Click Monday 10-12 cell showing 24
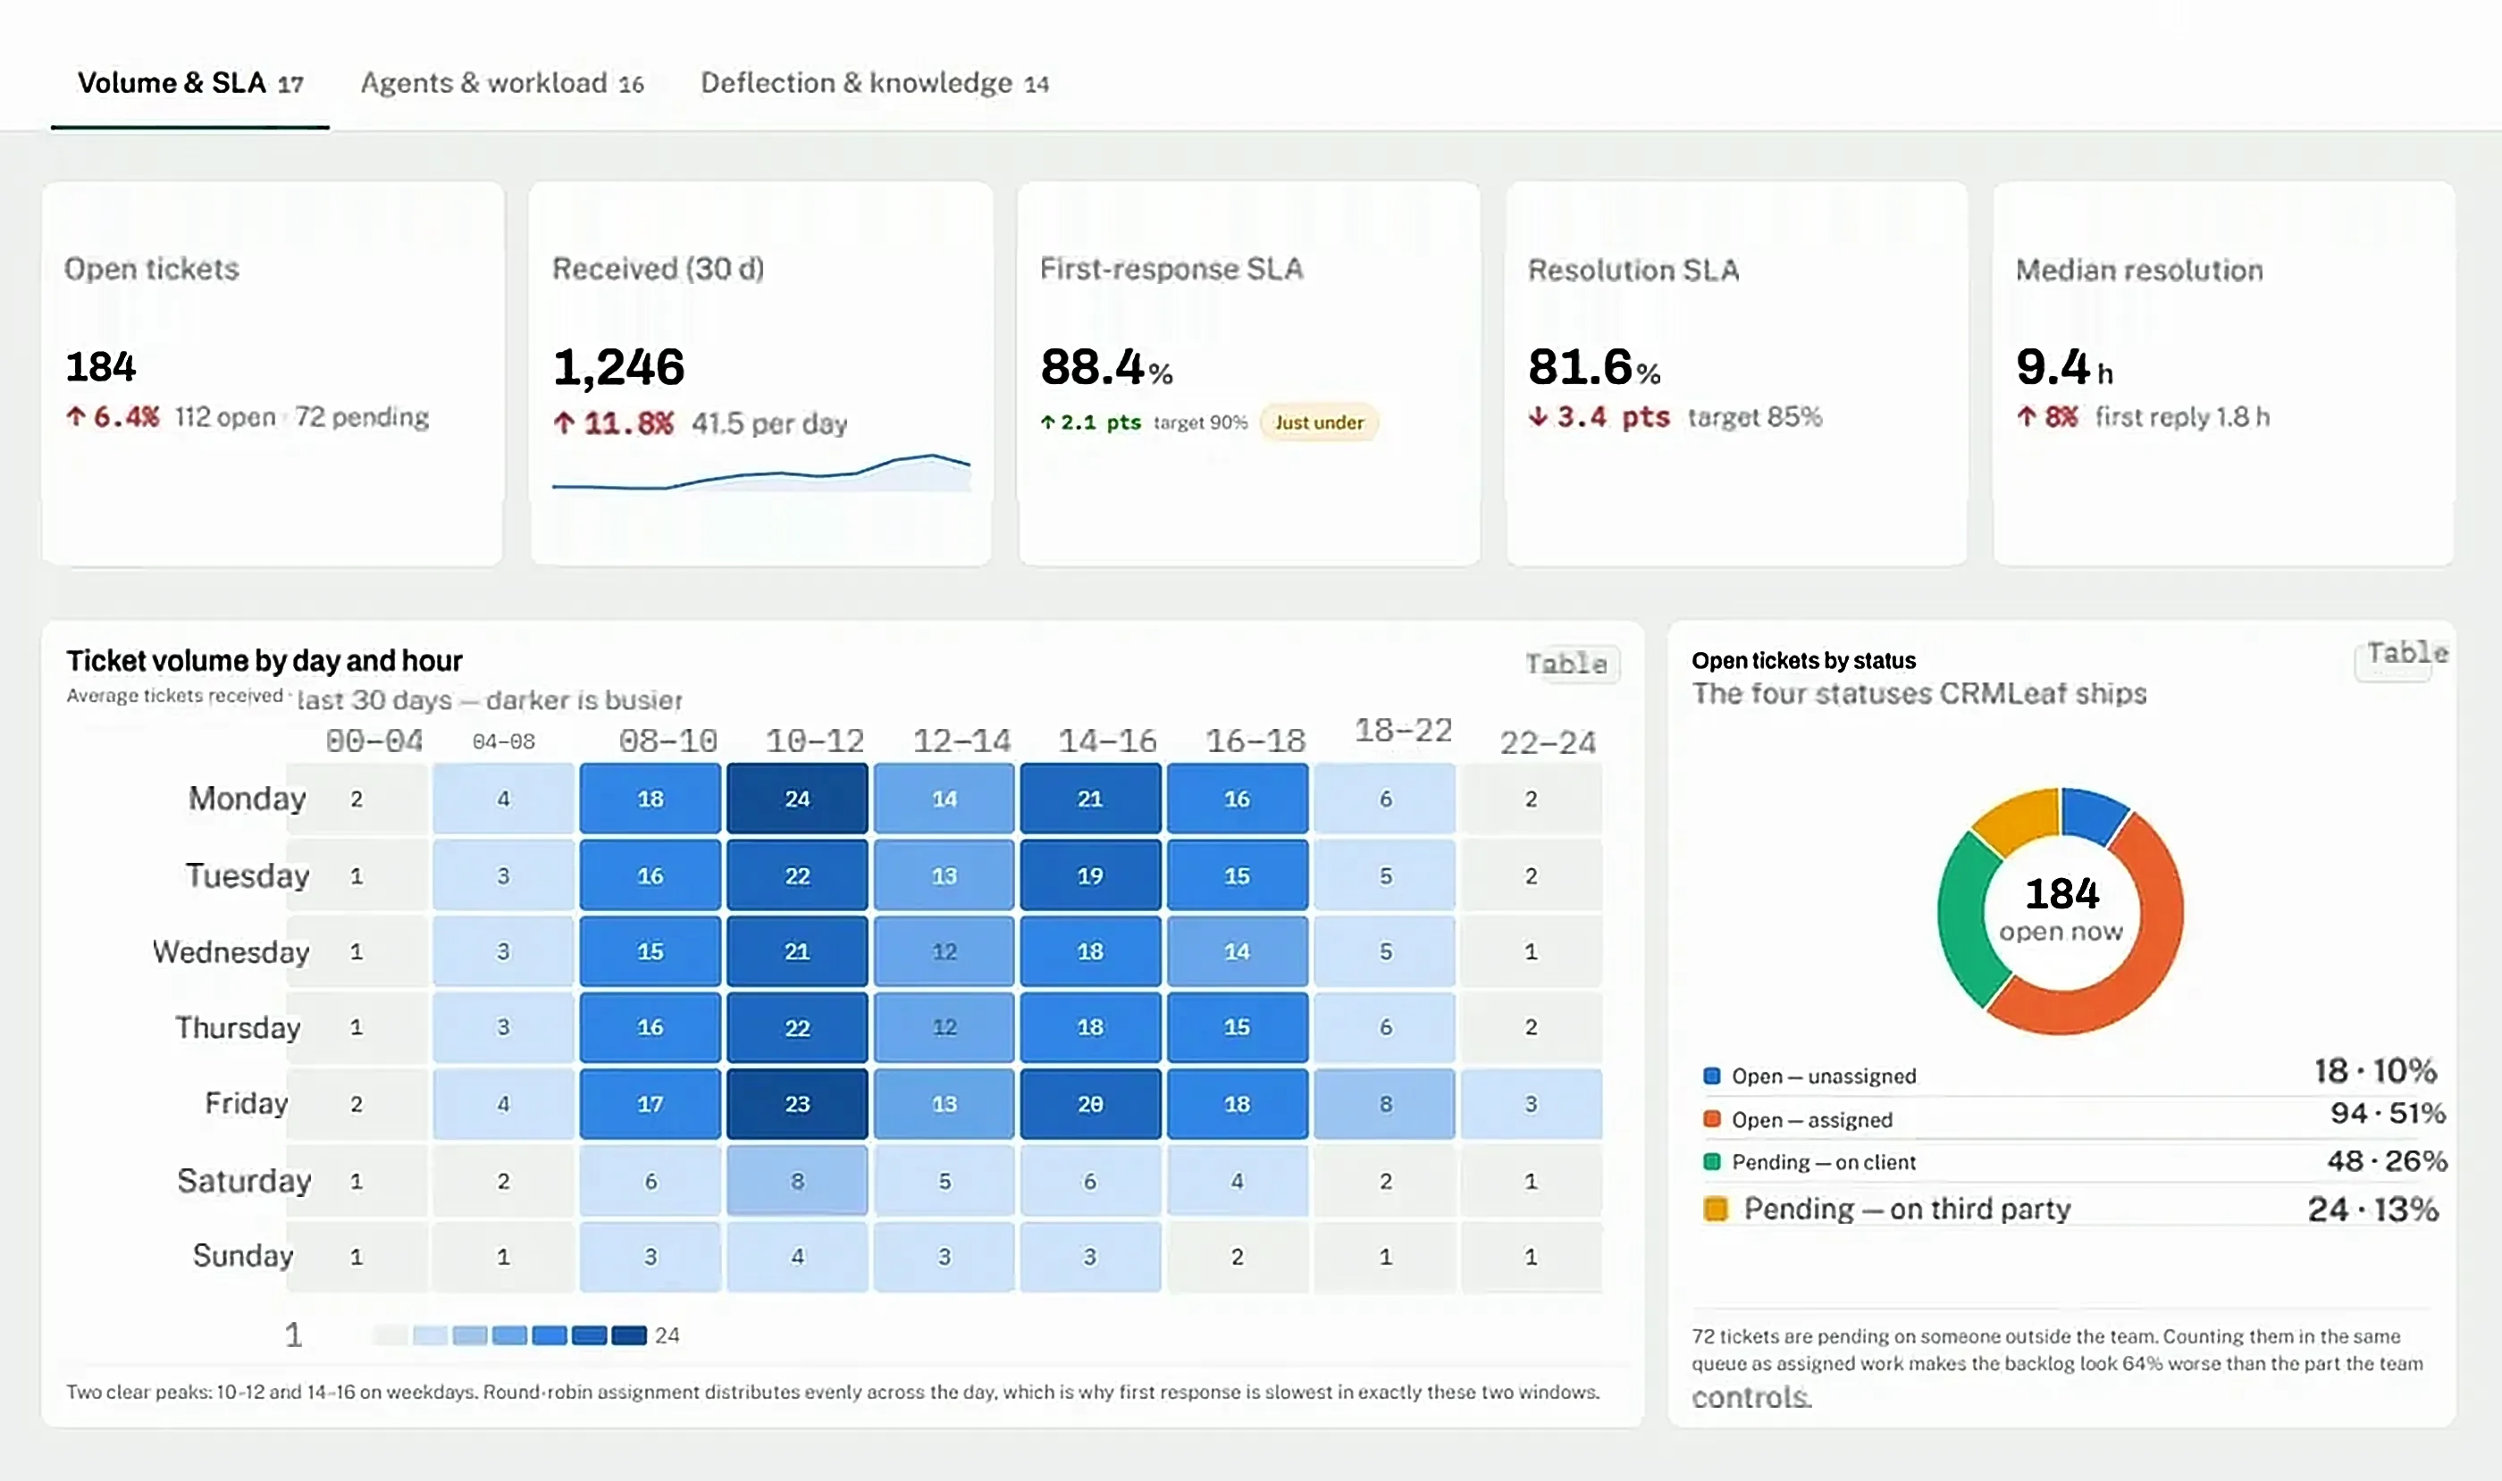Screen dimensions: 2502x1481 [x=797, y=799]
